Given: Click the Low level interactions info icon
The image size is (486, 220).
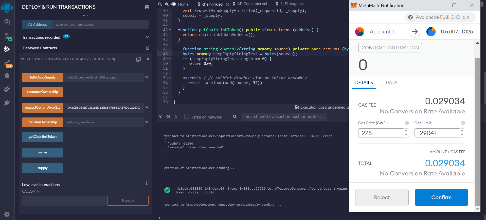Looking at the screenshot, I should click(147, 183).
